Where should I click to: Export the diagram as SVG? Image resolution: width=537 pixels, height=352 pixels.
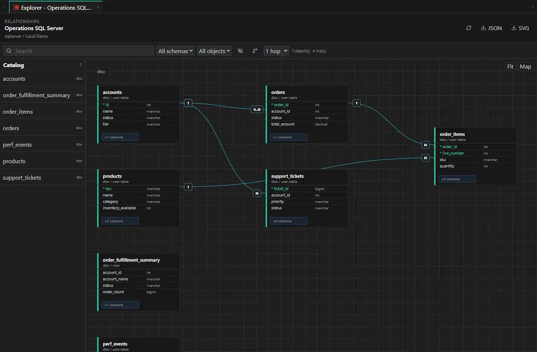click(520, 28)
